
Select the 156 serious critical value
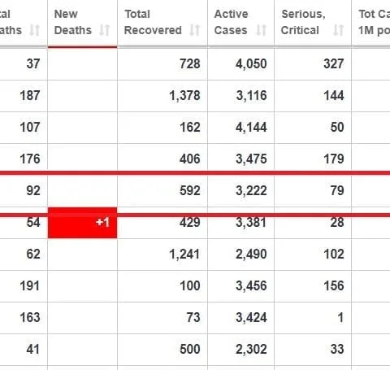(334, 286)
